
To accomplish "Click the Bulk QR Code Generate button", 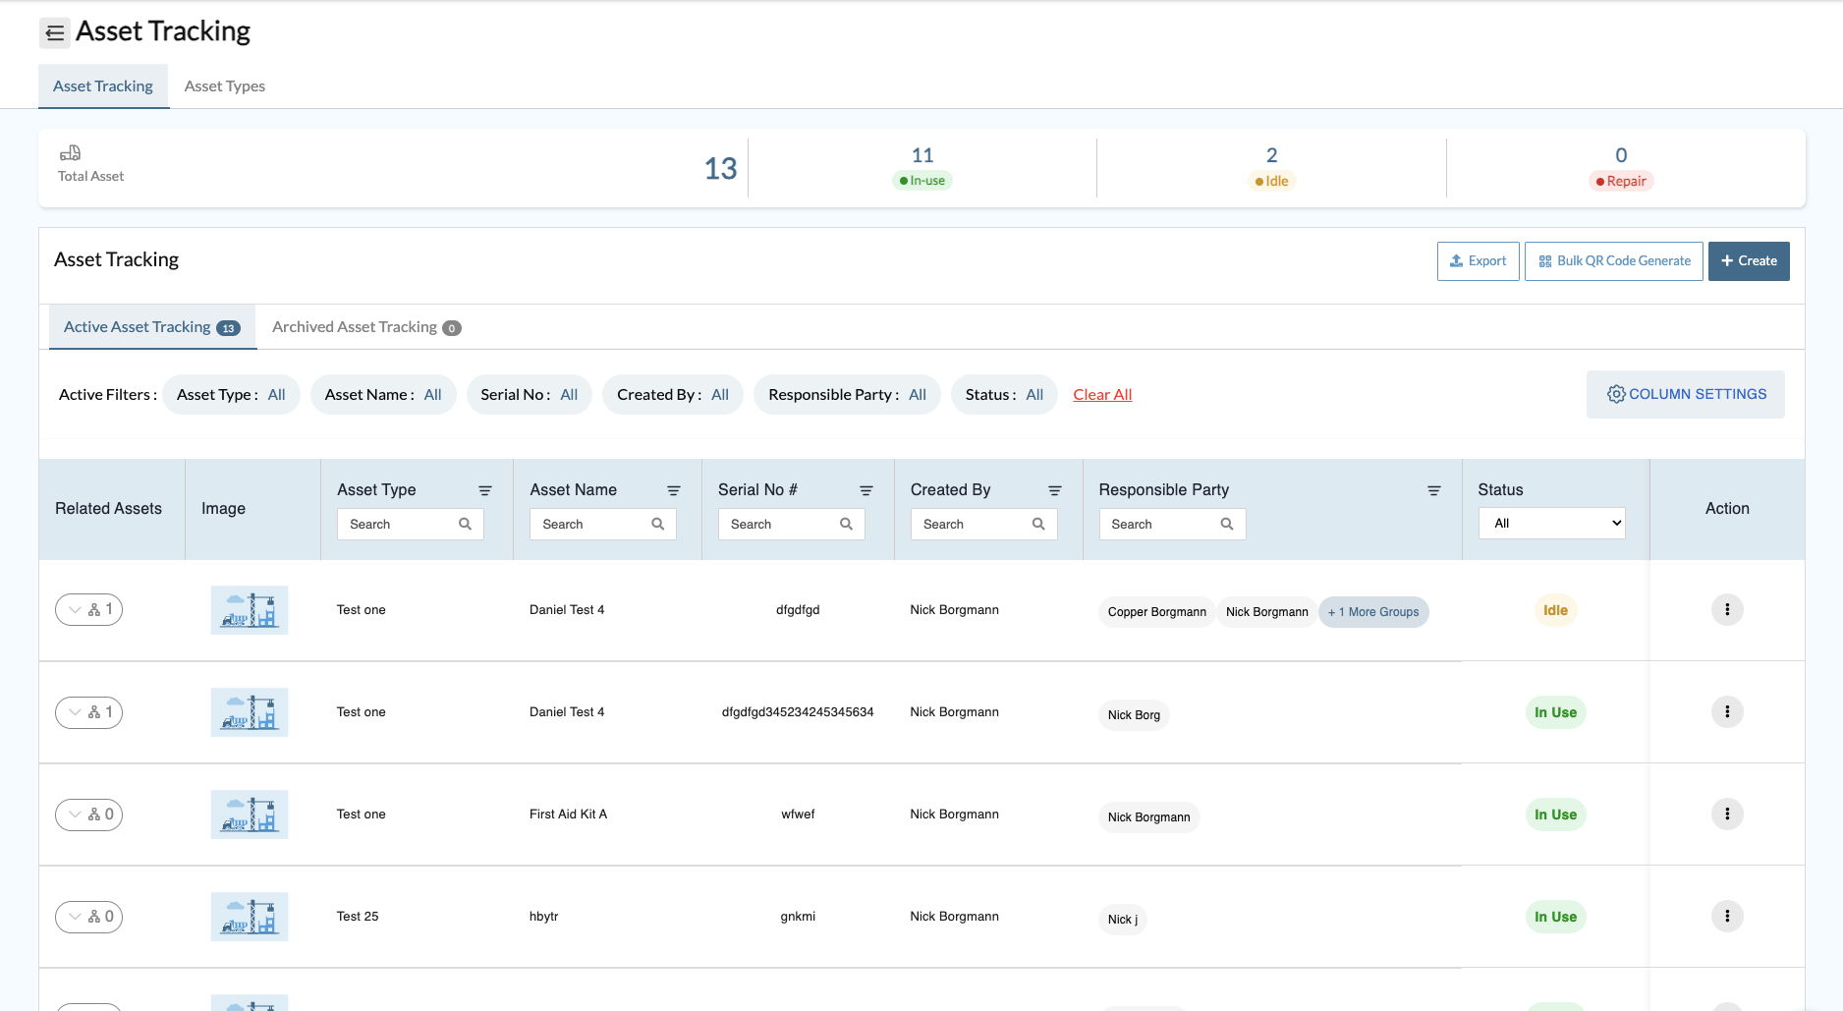I will 1613,260.
